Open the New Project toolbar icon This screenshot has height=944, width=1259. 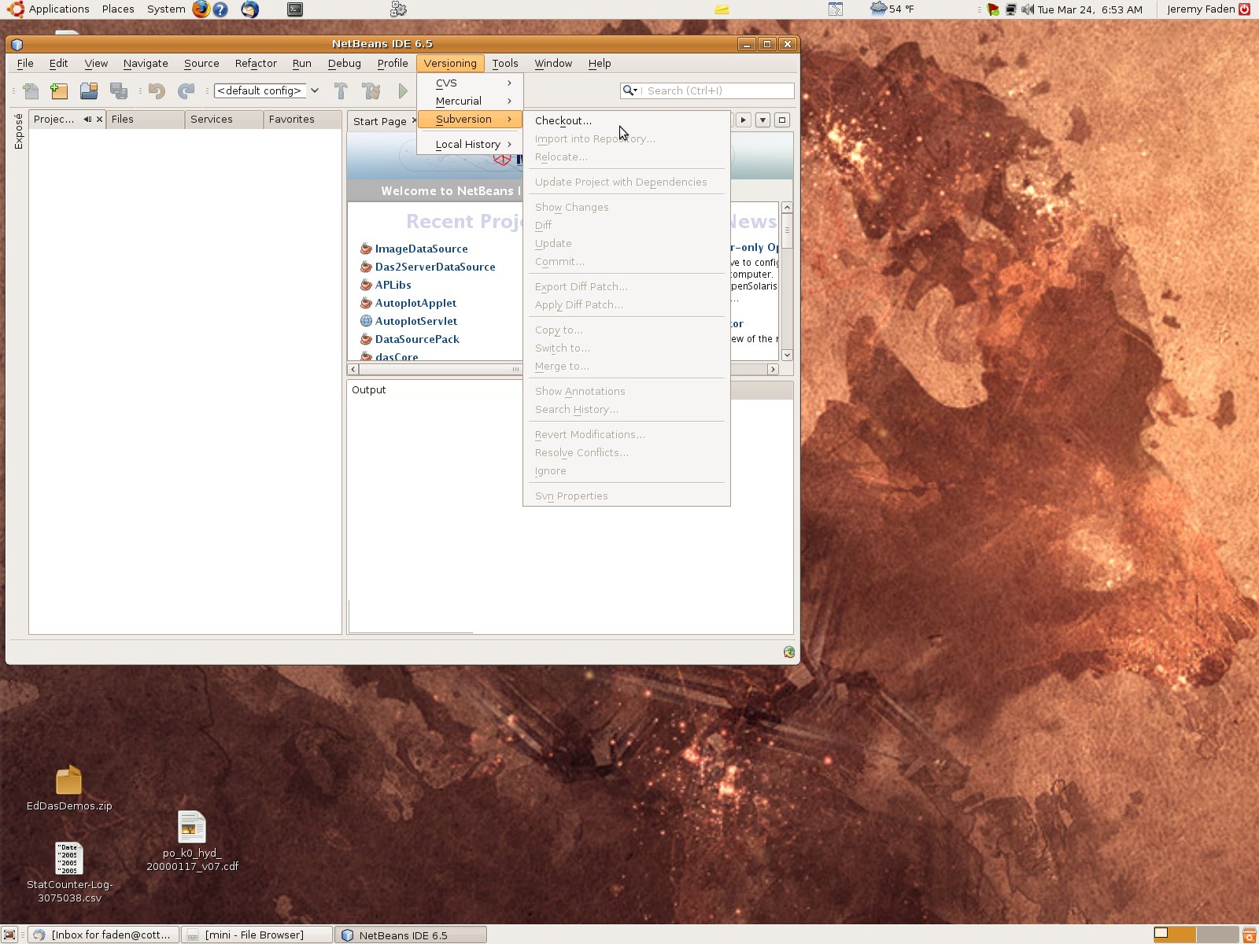coord(59,90)
